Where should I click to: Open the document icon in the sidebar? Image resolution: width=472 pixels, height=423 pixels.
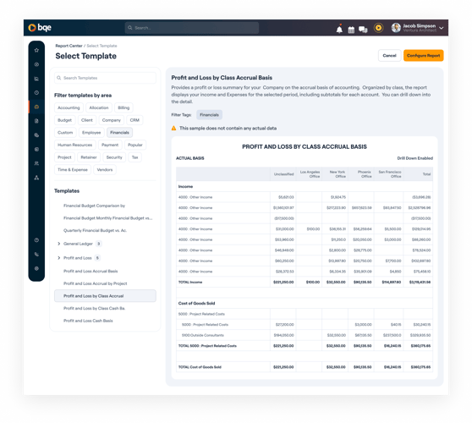tap(36, 121)
